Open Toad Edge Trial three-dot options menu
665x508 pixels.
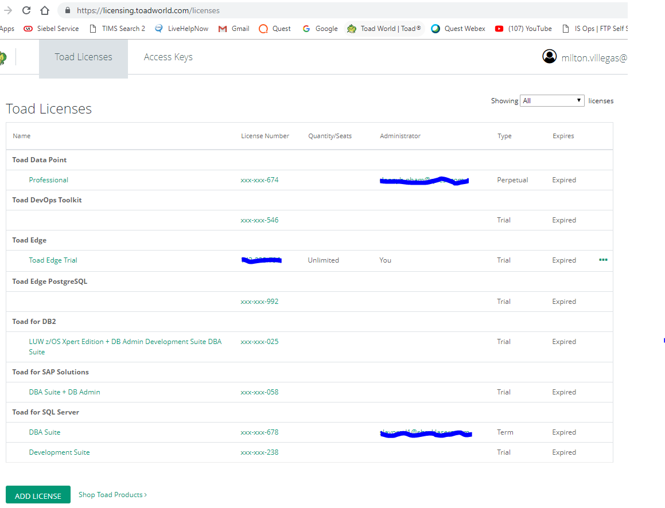[603, 260]
